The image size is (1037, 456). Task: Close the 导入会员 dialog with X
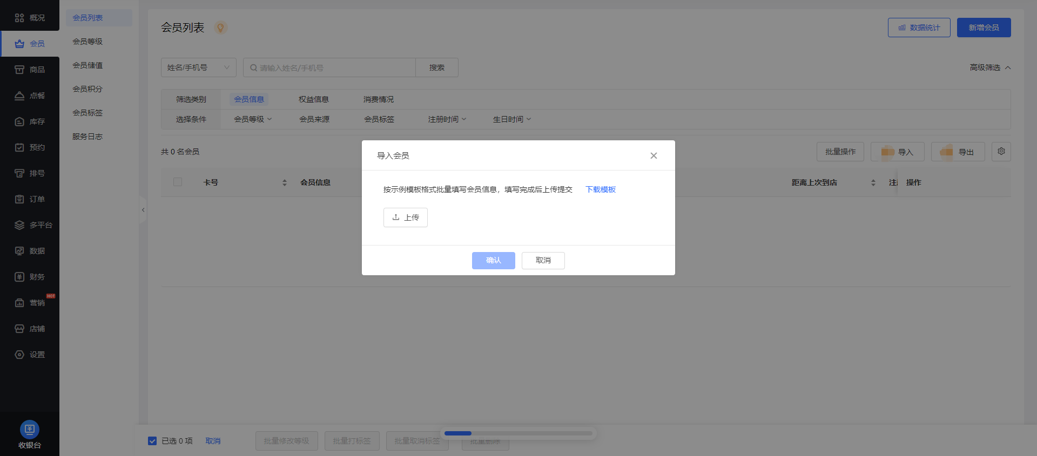[x=654, y=155]
